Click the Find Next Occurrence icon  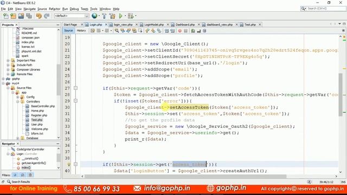(x=128, y=31)
